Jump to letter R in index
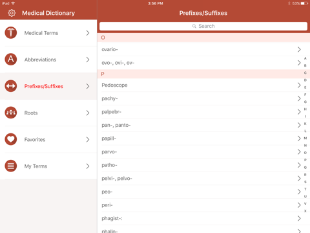 pos(305,175)
